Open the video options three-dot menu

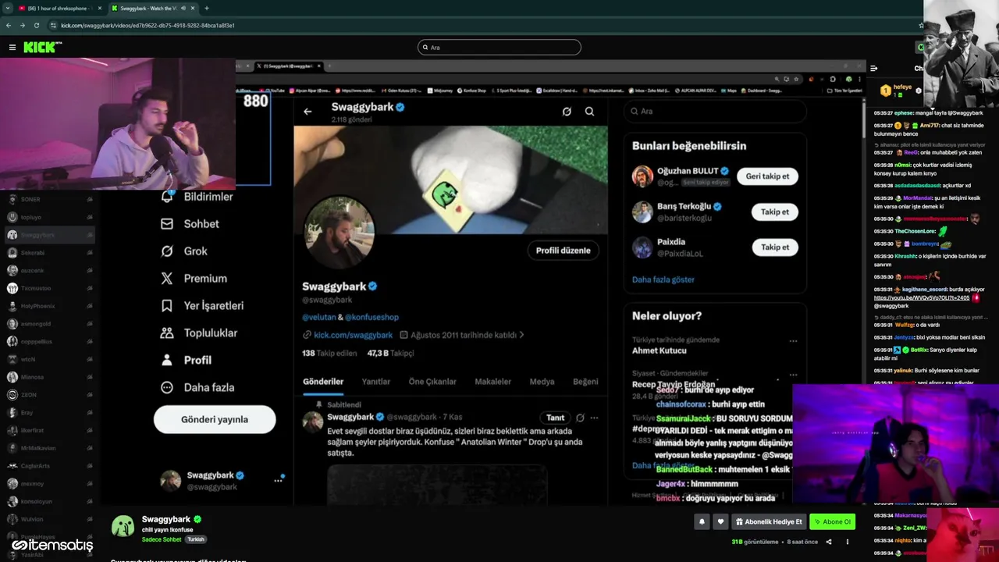[x=848, y=542]
